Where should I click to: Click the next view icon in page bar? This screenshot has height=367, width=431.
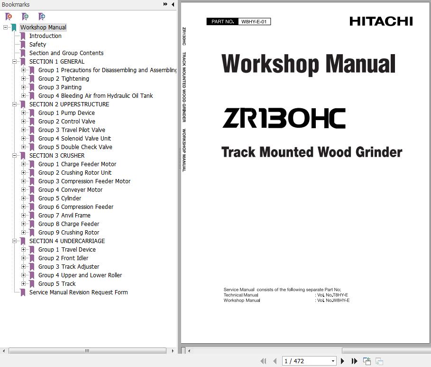coord(379,361)
